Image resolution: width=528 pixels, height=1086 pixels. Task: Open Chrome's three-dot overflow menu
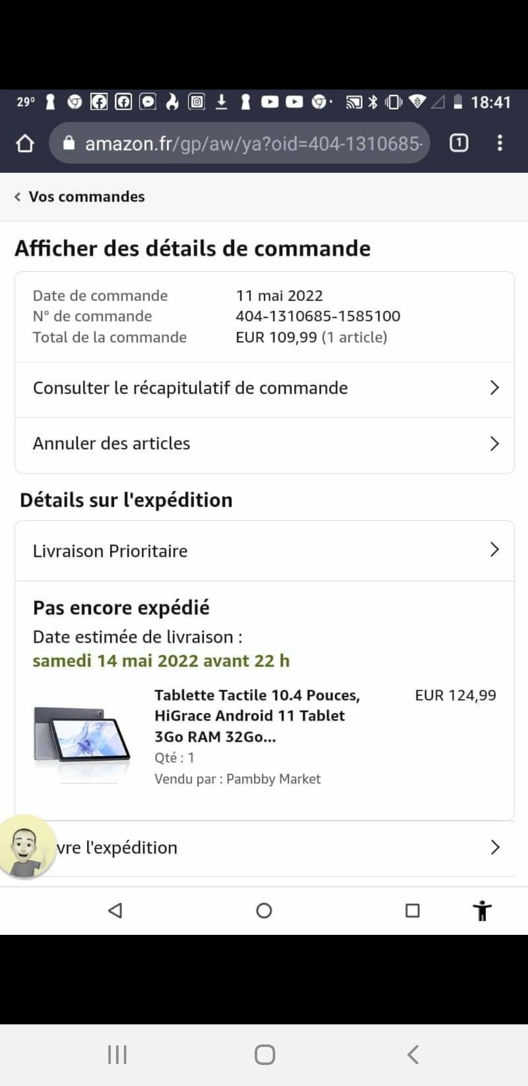(500, 143)
